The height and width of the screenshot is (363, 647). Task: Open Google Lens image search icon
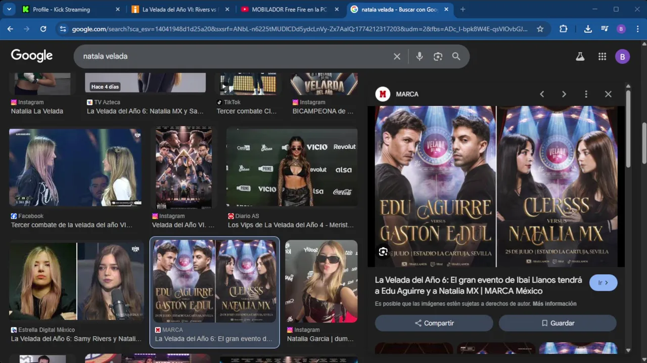coord(438,56)
